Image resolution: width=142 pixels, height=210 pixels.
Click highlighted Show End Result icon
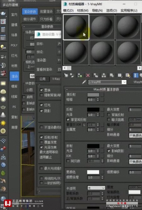[136, 76]
